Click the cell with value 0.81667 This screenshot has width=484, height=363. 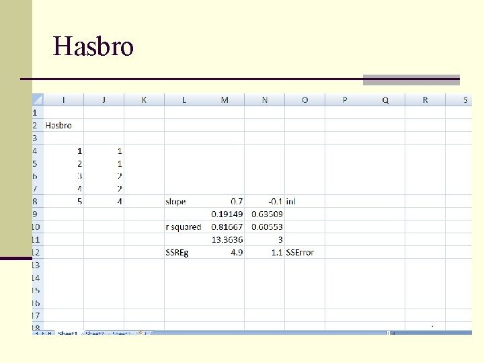coord(225,227)
